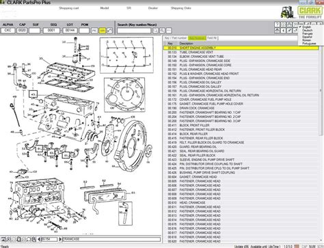Click the yellow highlighted button beside PIC
Image resolution: width=324 pixels, height=248 pixels.
coord(103,31)
